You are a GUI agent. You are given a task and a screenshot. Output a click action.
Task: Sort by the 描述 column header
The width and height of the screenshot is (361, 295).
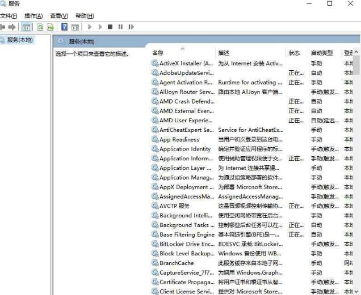pos(224,53)
